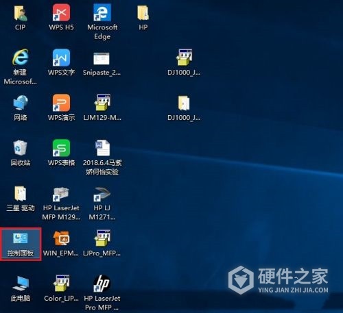Launch the WPS演示 shortcut
This screenshot has height=313, width=343.
(x=61, y=103)
